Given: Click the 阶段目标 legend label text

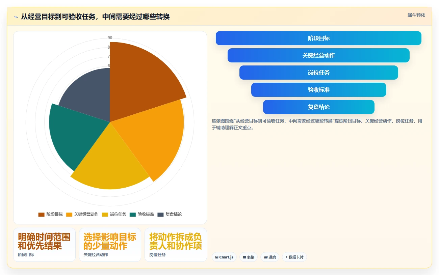Looking at the screenshot, I should coord(54,214).
